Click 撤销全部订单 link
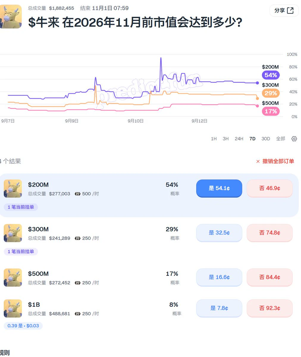The width and height of the screenshot is (301, 357). pos(278,161)
